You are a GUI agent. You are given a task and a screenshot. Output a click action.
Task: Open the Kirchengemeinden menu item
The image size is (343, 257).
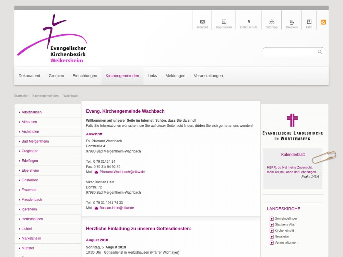[x=122, y=76]
